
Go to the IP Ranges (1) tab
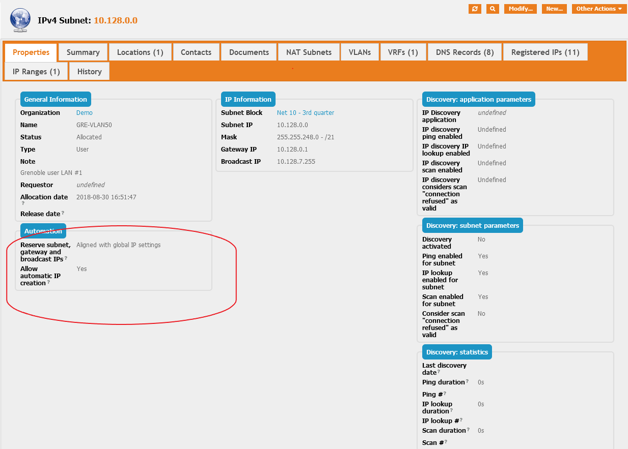click(36, 72)
